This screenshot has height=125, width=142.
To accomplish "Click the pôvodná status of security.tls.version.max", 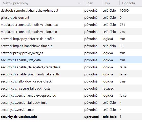I will (91, 110).
